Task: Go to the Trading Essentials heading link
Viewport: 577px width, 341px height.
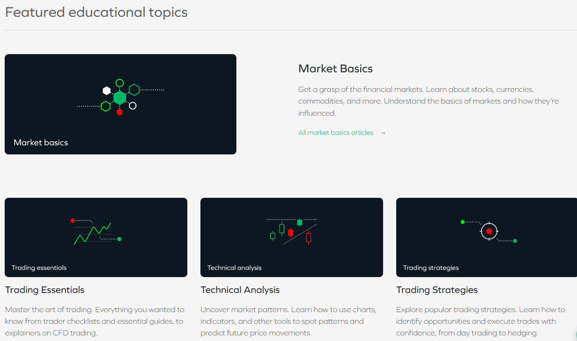Action: [45, 290]
